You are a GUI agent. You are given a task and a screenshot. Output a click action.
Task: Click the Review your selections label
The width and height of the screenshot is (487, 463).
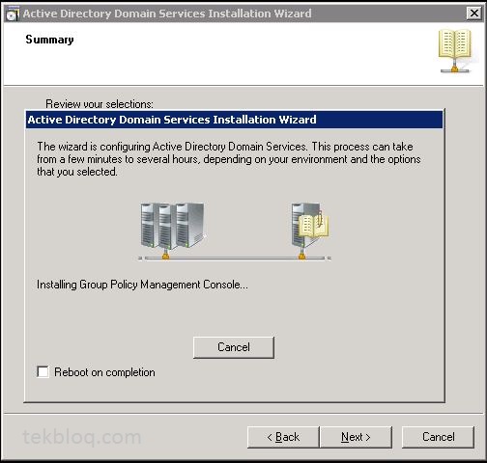(x=100, y=104)
